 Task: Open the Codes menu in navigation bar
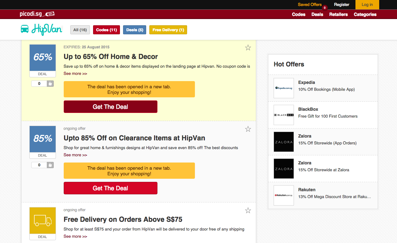click(299, 14)
